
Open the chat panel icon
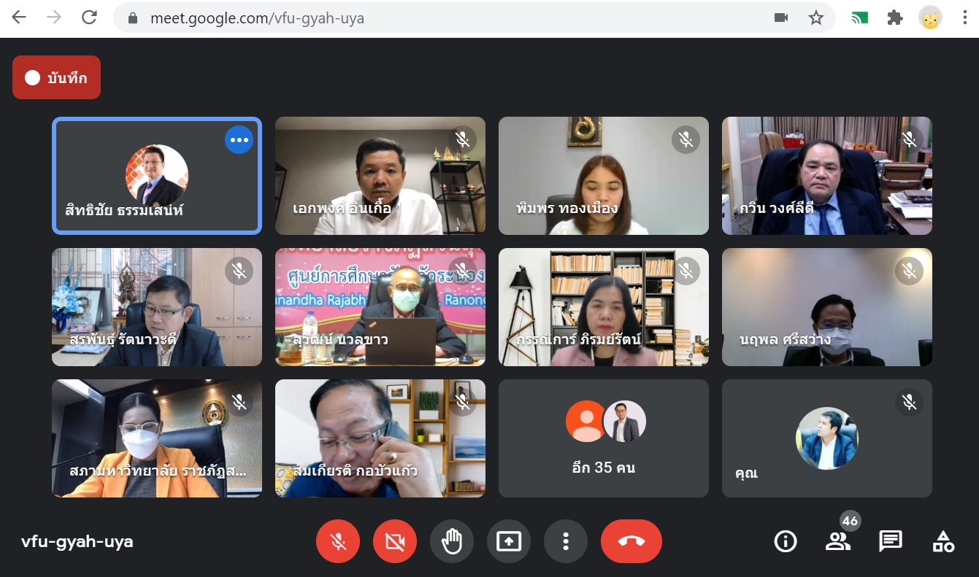(890, 541)
